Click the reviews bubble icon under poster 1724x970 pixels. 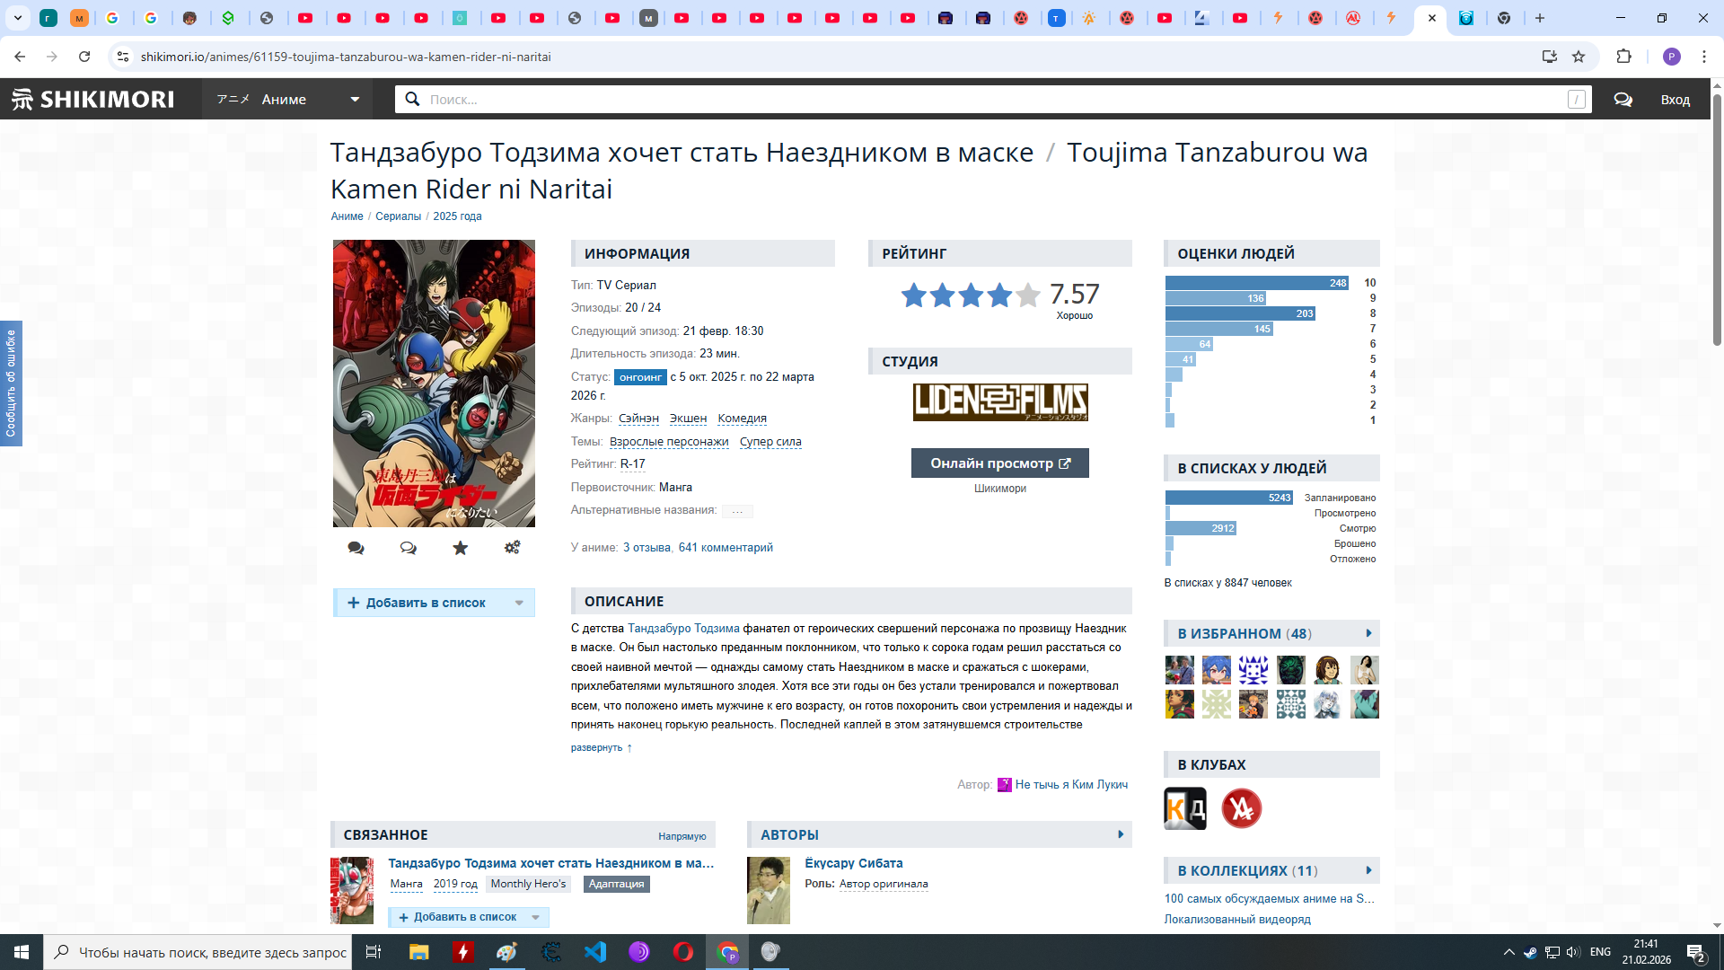point(356,548)
